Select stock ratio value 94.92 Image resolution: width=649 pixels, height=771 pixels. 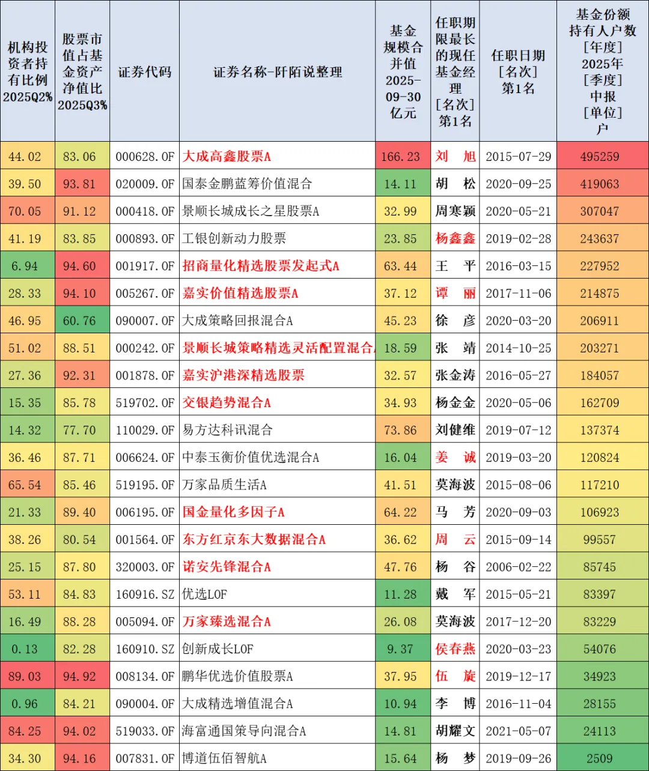pyautogui.click(x=79, y=677)
